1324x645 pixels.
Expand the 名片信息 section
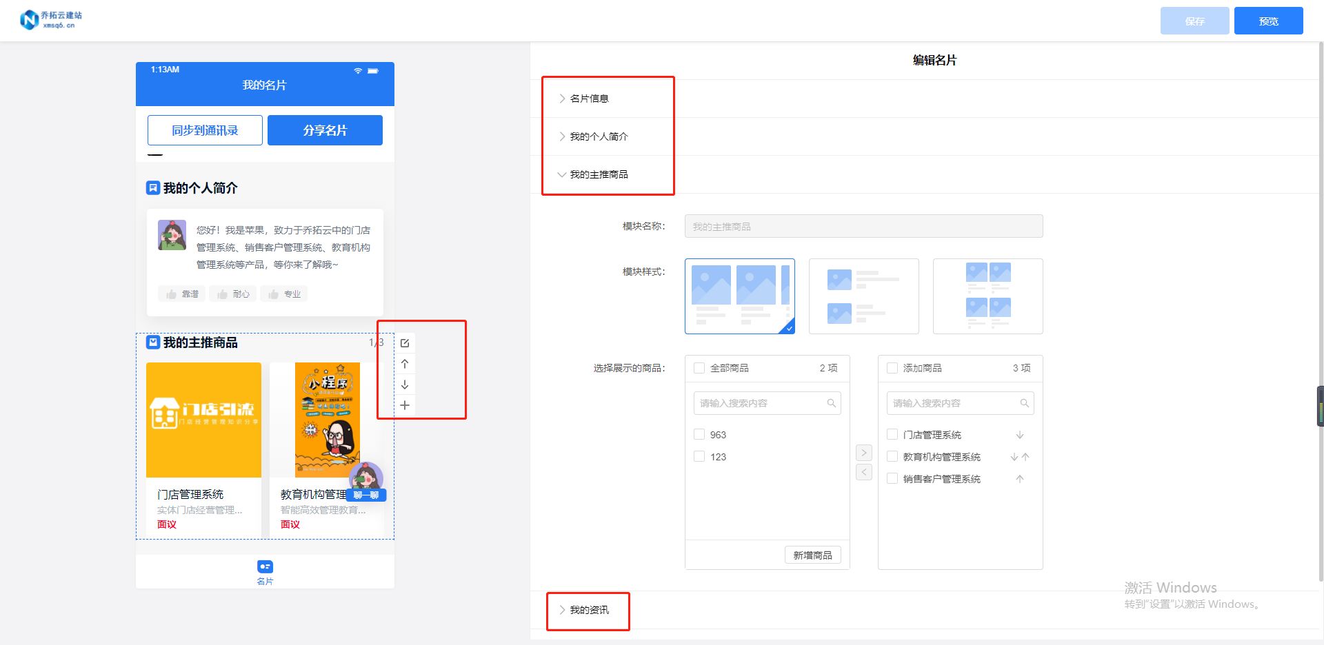tap(926, 99)
